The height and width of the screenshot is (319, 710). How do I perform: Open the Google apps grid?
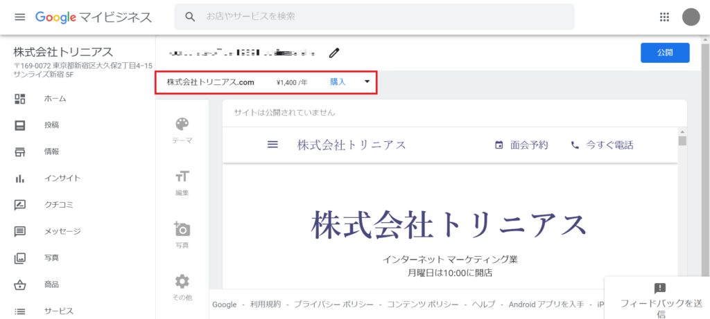(664, 17)
